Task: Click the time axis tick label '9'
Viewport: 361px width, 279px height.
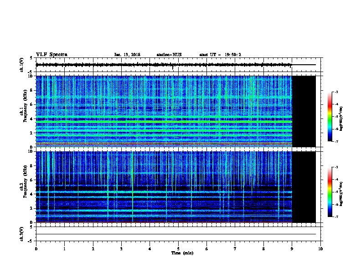Action: (292, 249)
